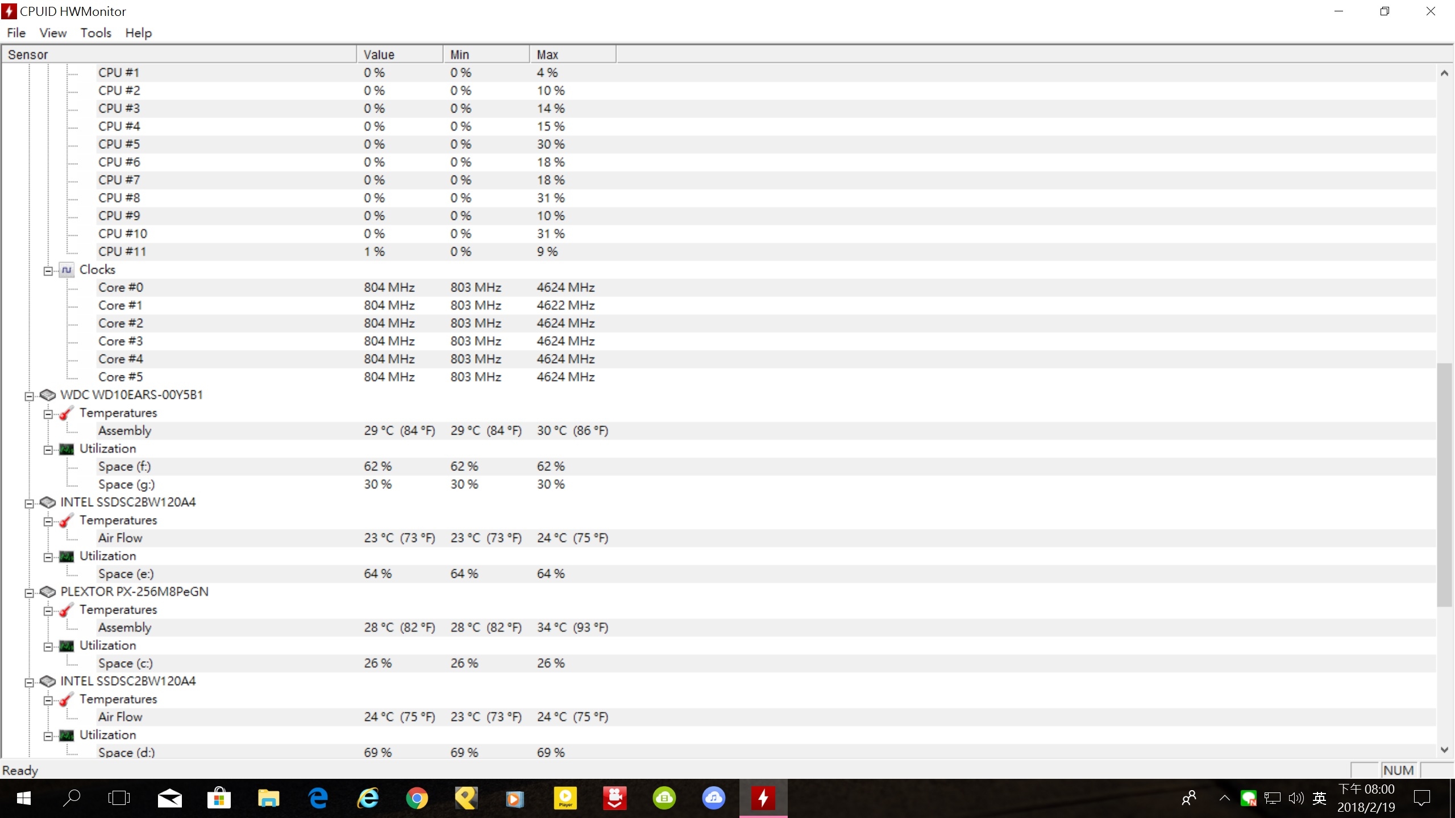Click the thermometer icon above Air Flow 24 °C row
Image resolution: width=1455 pixels, height=818 pixels.
pyautogui.click(x=66, y=699)
